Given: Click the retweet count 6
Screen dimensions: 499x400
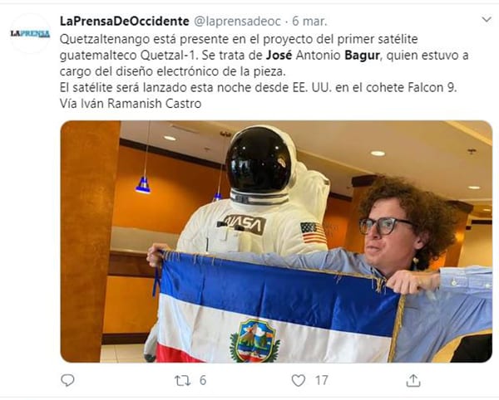Looking at the screenshot, I should tap(203, 380).
